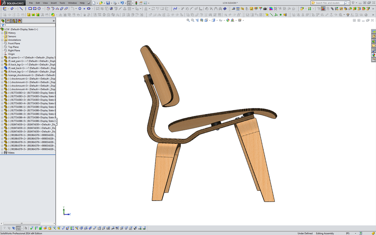Click the Print icon
This screenshot has height=235, width=376.
point(115,3)
